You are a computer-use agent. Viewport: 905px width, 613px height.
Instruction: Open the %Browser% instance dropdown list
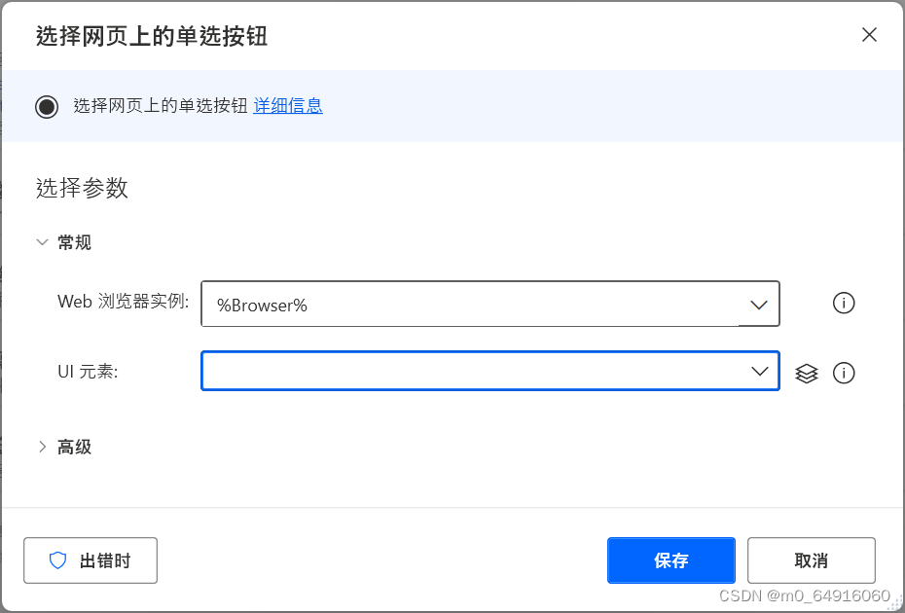(758, 304)
